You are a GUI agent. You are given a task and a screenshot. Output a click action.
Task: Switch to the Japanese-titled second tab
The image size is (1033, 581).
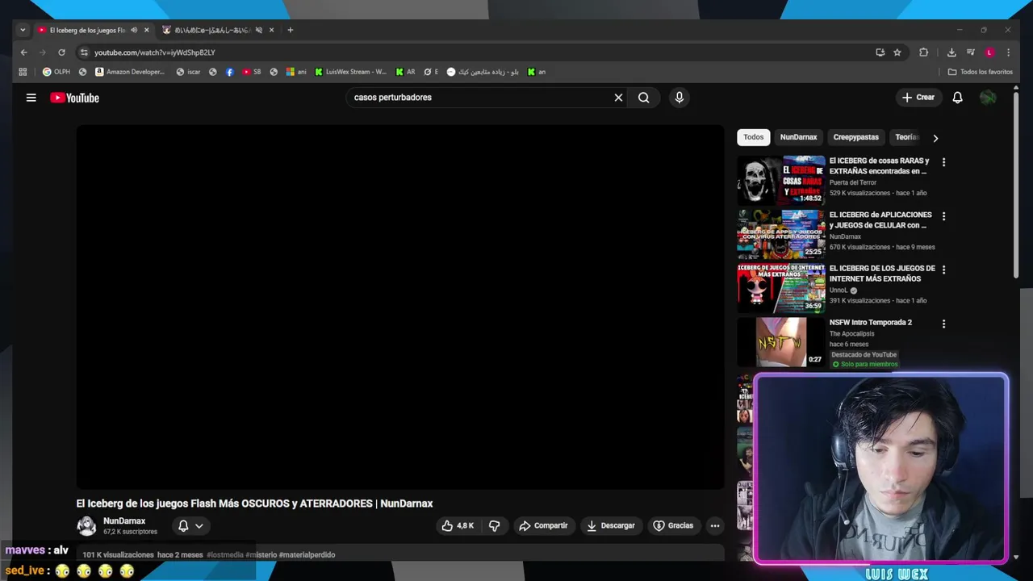(x=211, y=30)
